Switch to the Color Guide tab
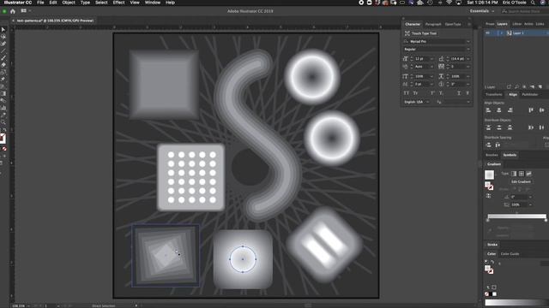Screen dimensions: 549x308 pos(510,254)
